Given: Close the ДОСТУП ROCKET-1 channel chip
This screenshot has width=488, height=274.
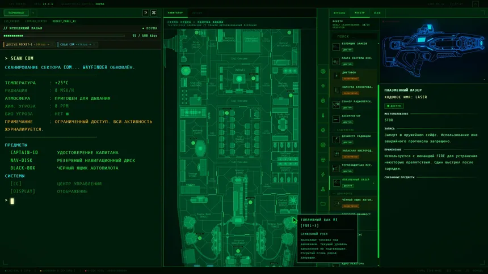Looking at the screenshot, I should point(52,44).
